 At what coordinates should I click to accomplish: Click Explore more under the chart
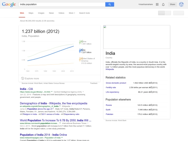32,79
